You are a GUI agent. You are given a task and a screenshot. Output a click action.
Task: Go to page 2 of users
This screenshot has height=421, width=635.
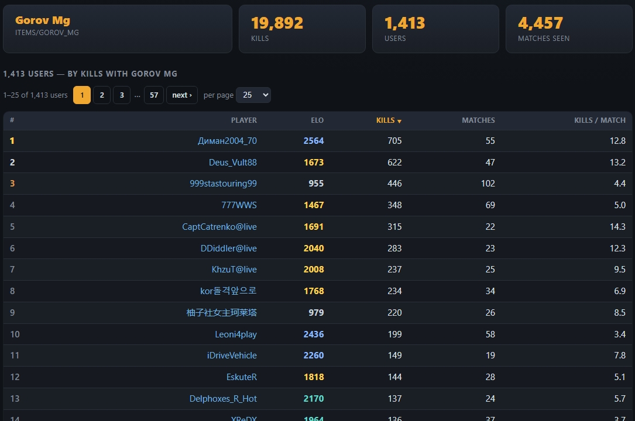[x=102, y=95]
